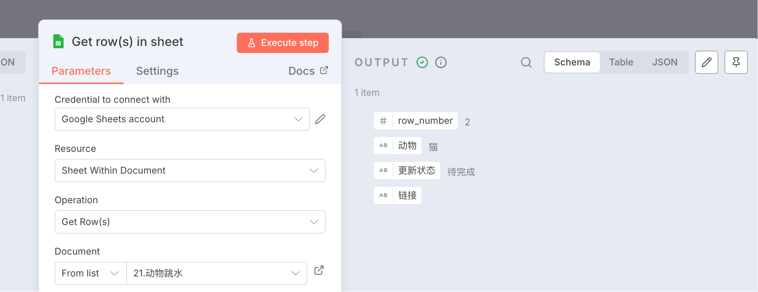The width and height of the screenshot is (758, 292).
Task: Expand the From list mode dropdown
Action: [x=91, y=273]
